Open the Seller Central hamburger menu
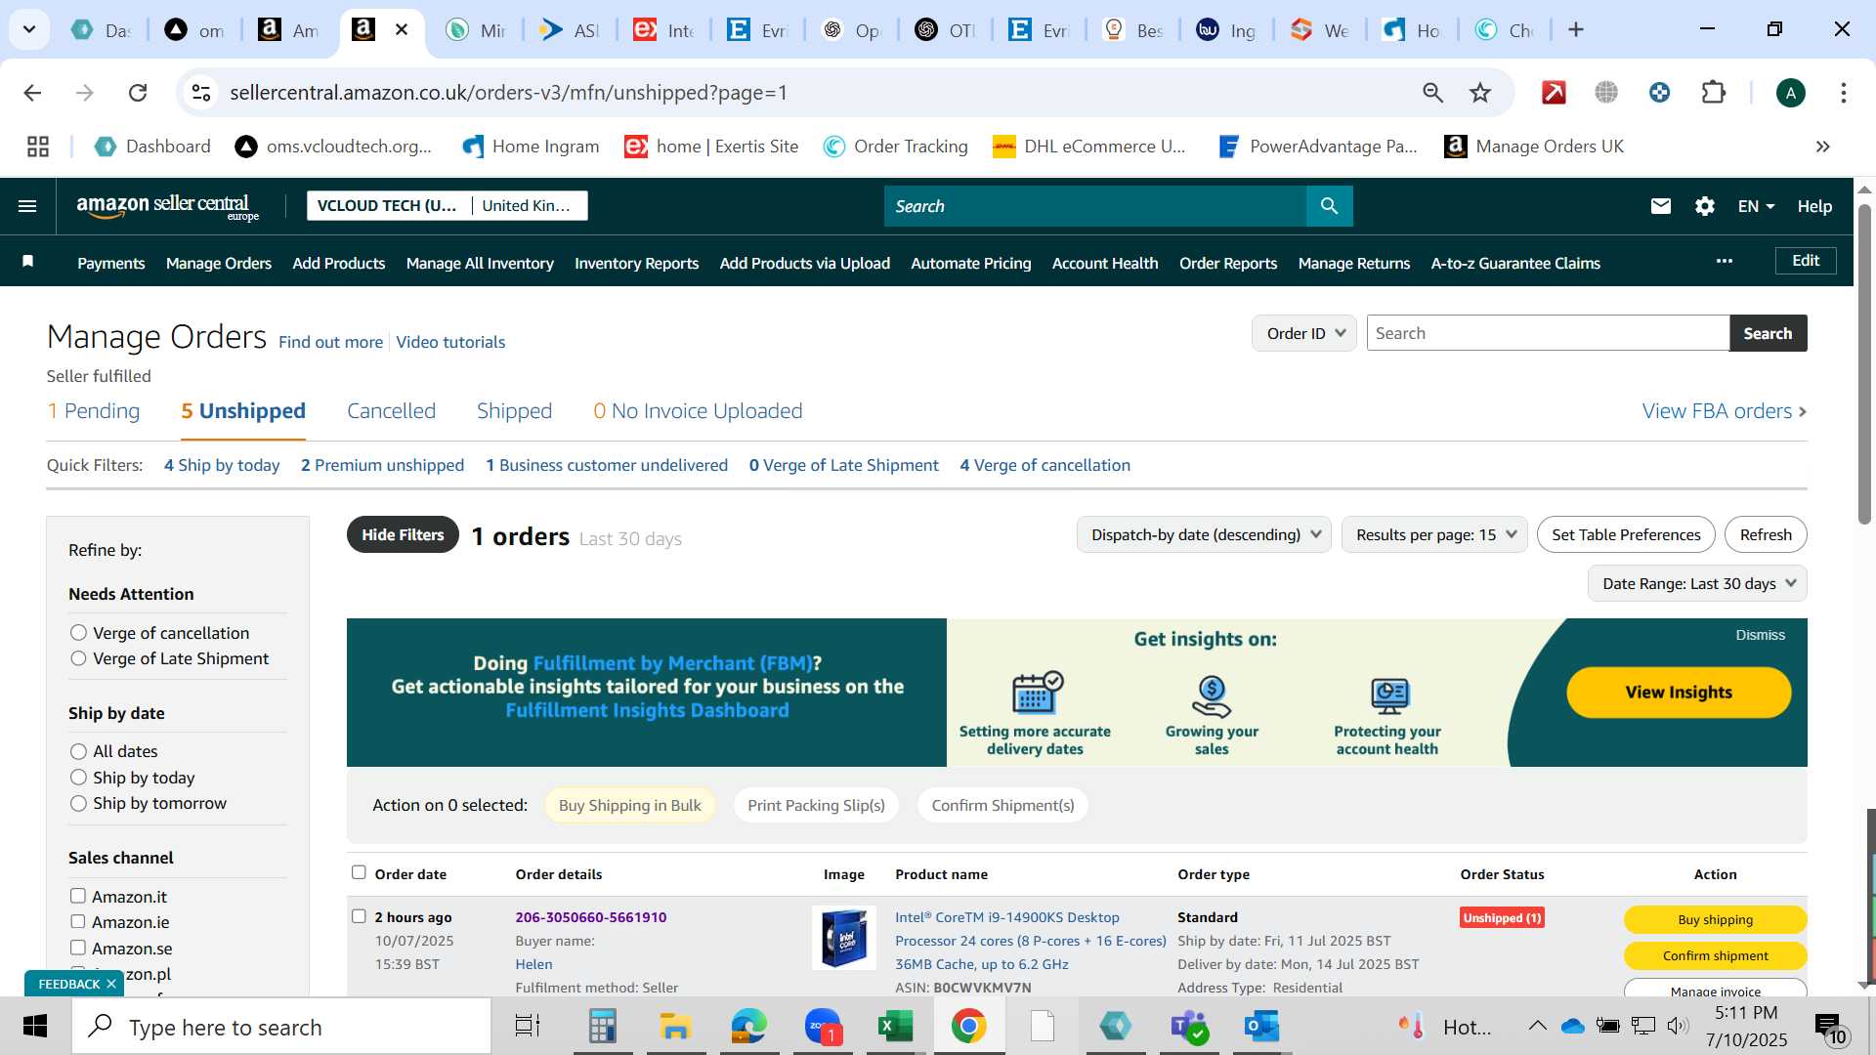Image resolution: width=1876 pixels, height=1055 pixels. point(27,206)
